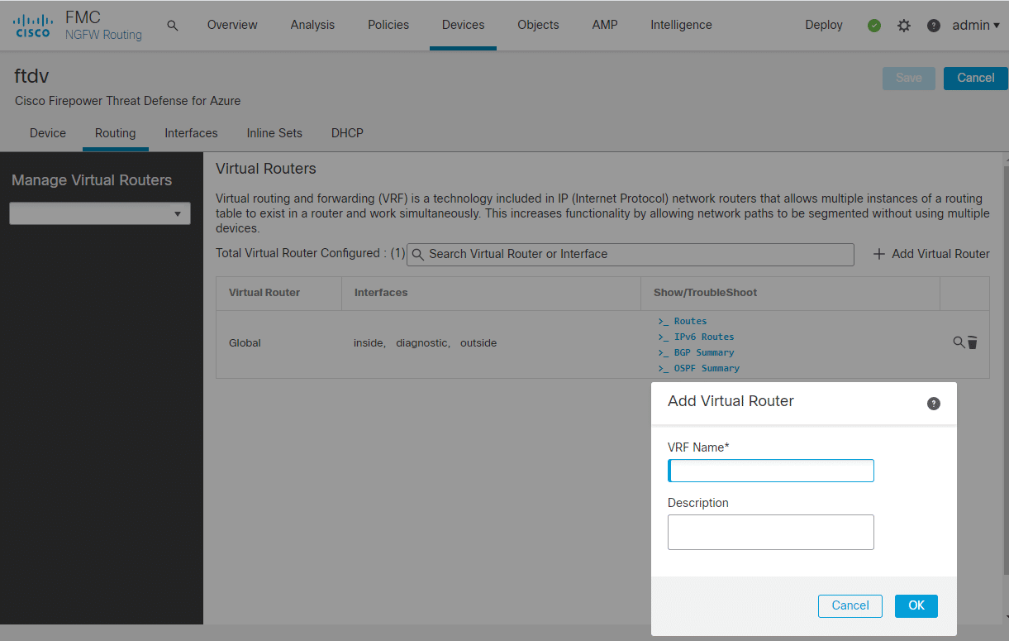Click the plus icon of Add Virtual Router
Viewport: 1009px width, 641px height.
point(879,254)
